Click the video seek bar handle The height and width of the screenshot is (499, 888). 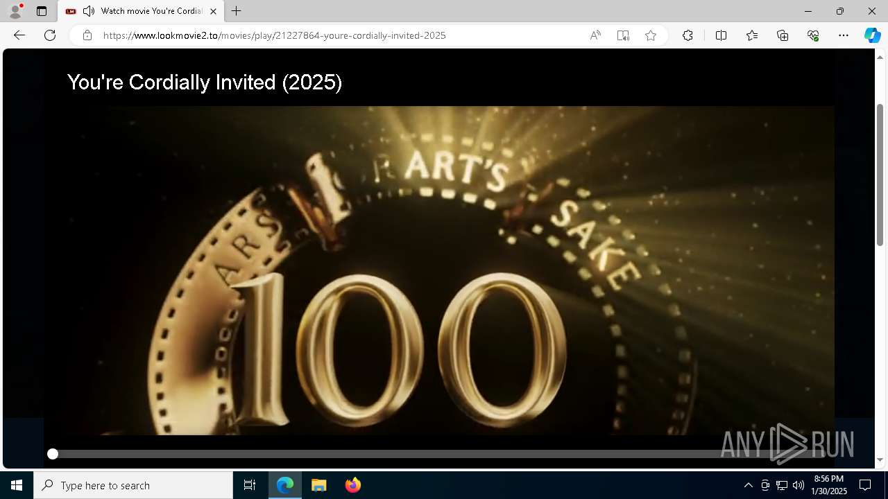(x=53, y=454)
